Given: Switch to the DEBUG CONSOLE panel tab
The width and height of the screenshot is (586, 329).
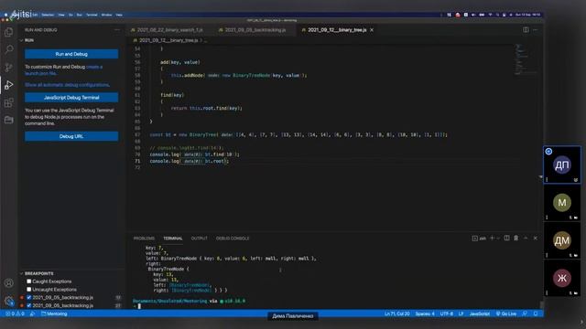Looking at the screenshot, I should [233, 239].
